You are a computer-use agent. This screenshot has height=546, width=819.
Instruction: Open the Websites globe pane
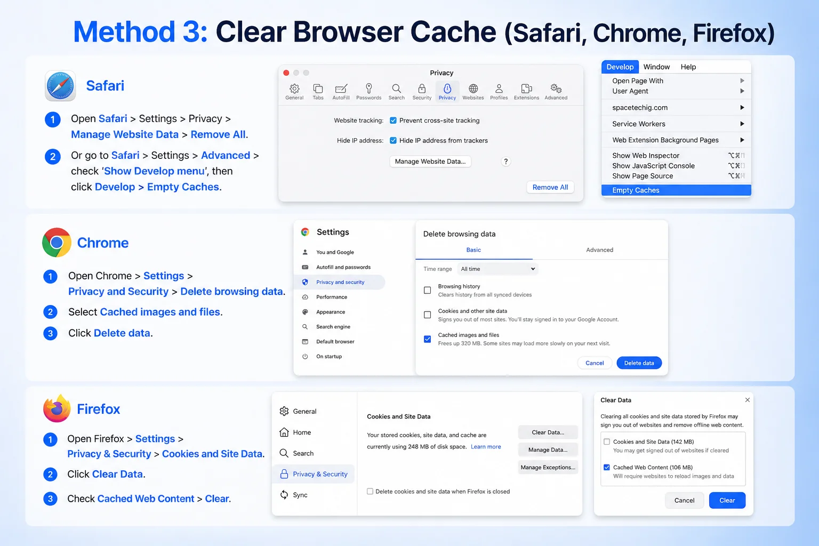(x=473, y=92)
